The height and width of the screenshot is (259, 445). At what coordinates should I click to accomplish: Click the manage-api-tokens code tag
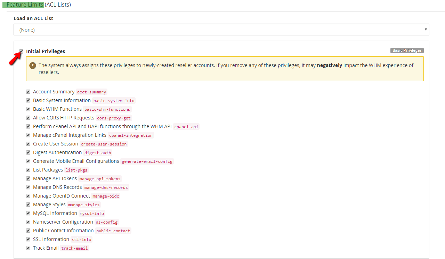point(100,179)
